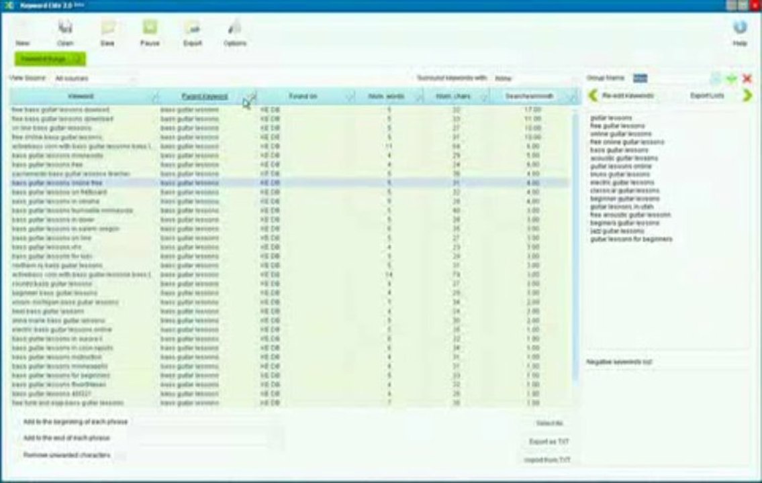762x483 pixels.
Task: Select row 'bass guitar lessons on fretboard'
Action: tap(289, 193)
